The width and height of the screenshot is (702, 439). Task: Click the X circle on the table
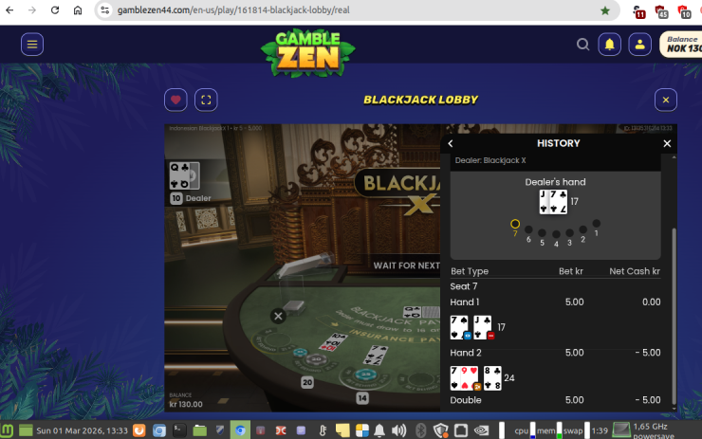278,316
